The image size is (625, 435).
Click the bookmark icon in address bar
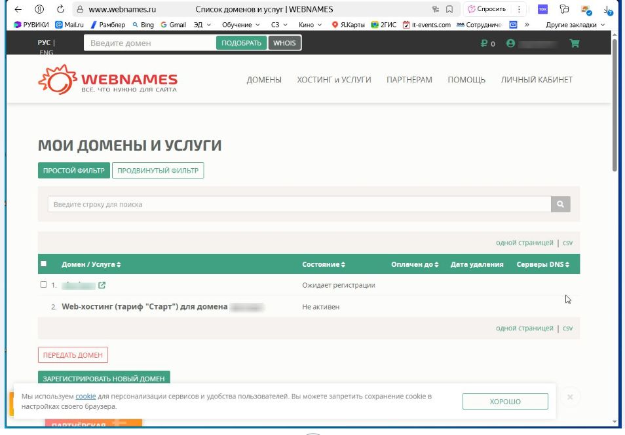[449, 9]
